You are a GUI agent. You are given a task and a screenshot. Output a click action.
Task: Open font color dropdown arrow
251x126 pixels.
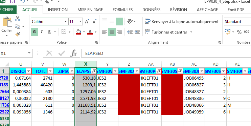(96, 32)
